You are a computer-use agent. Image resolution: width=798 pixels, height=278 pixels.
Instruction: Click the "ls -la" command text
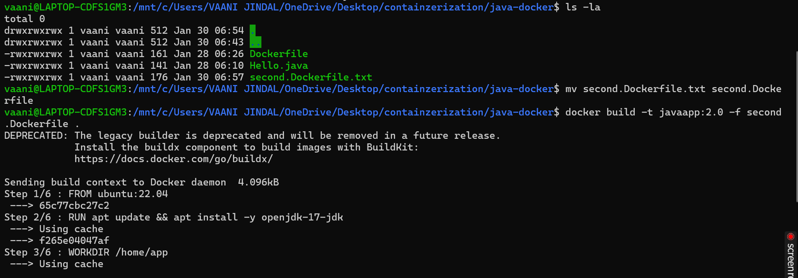(x=583, y=7)
